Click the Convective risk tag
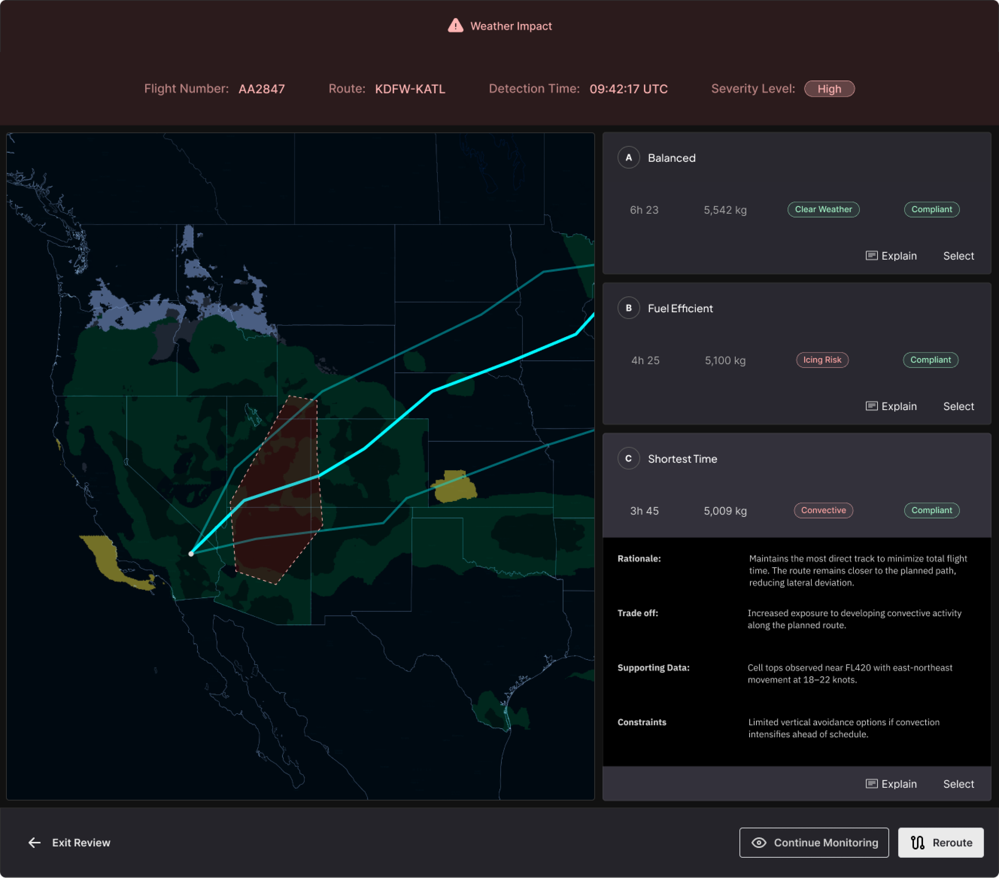Viewport: 999px width, 878px height. [823, 510]
